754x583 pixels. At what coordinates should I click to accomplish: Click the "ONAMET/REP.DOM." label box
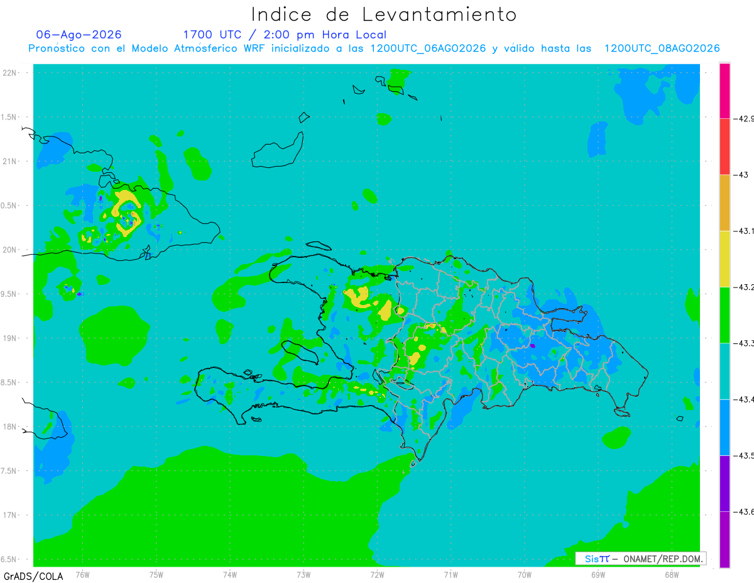coord(640,558)
